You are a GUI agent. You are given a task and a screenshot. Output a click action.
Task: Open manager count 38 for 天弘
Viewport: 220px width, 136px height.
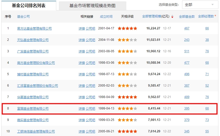tap(207, 40)
